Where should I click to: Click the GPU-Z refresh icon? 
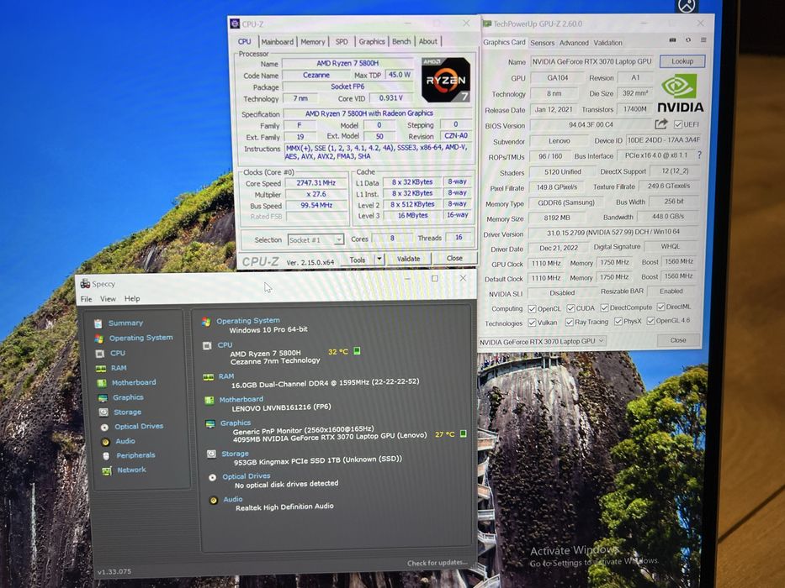[688, 40]
